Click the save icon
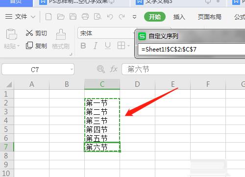 click(73, 17)
